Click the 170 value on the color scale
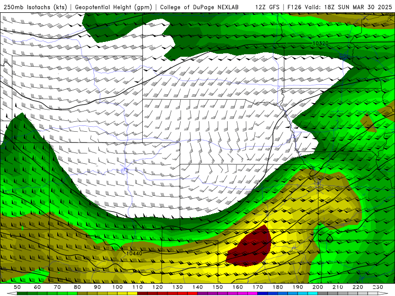Viewport: 395px width, 296px height. 258,287
